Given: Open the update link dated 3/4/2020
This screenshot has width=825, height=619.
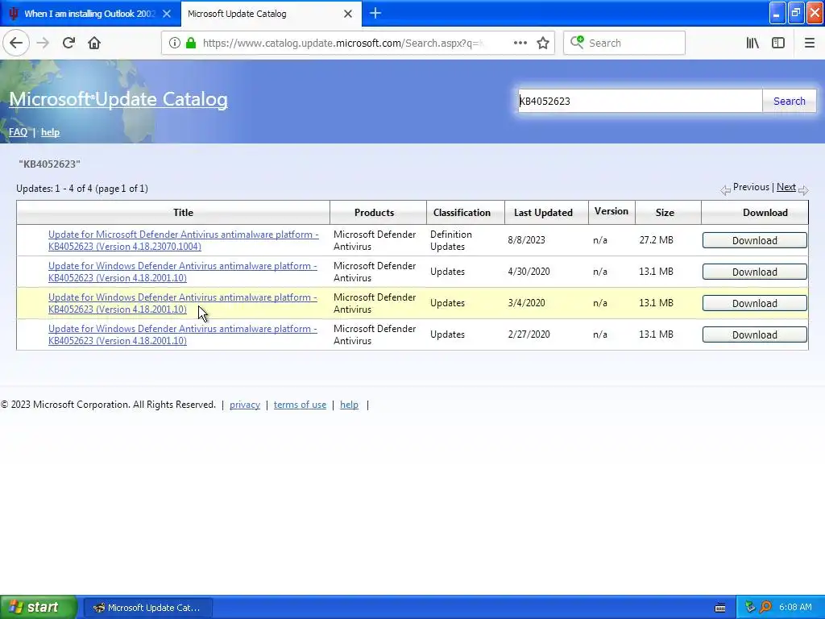Looking at the screenshot, I should tap(182, 303).
